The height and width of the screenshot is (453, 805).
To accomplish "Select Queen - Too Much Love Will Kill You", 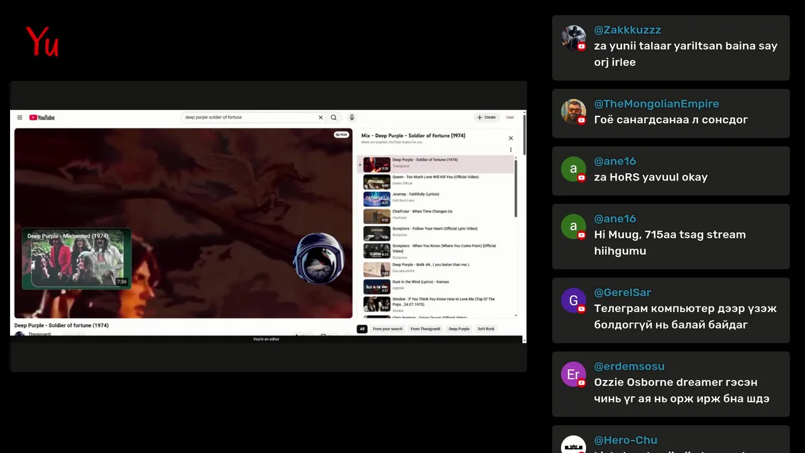I will 436,182.
